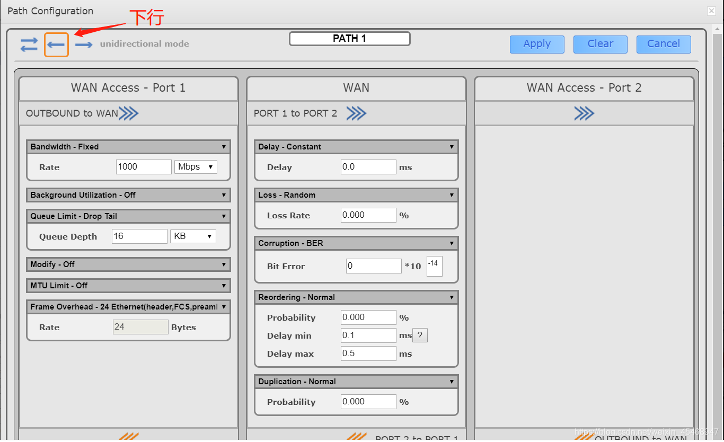
Task: Close the Path Configuration dialog
Action: pos(711,11)
